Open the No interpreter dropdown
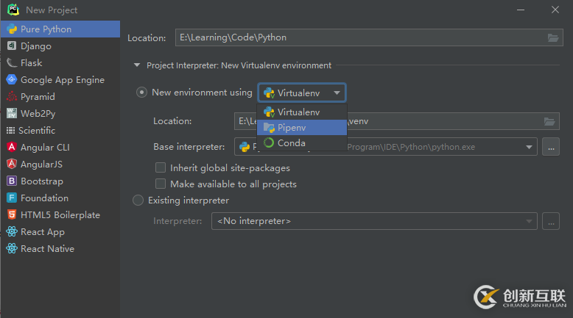 click(530, 221)
